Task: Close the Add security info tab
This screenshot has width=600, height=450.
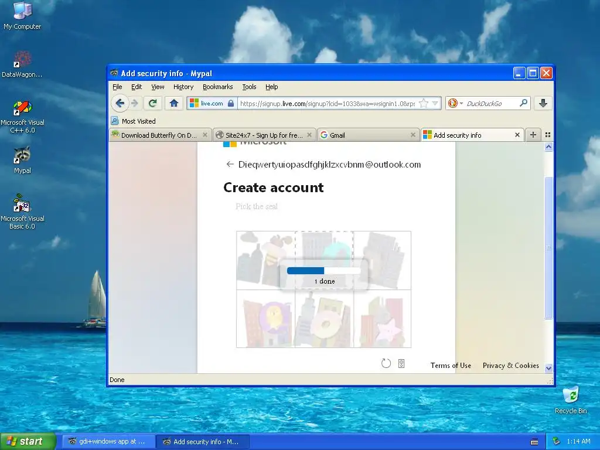Action: pos(517,135)
